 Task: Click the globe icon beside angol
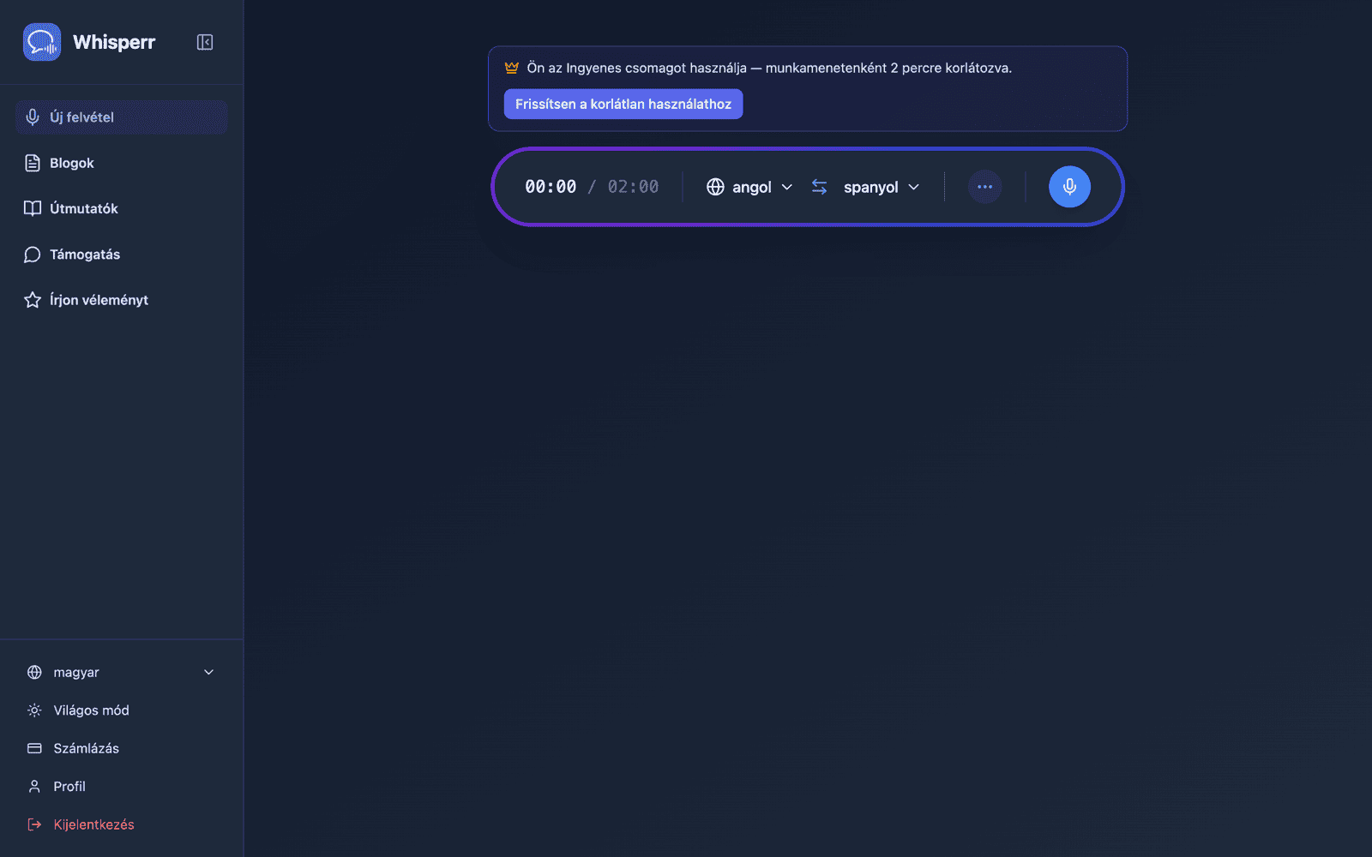[715, 187]
